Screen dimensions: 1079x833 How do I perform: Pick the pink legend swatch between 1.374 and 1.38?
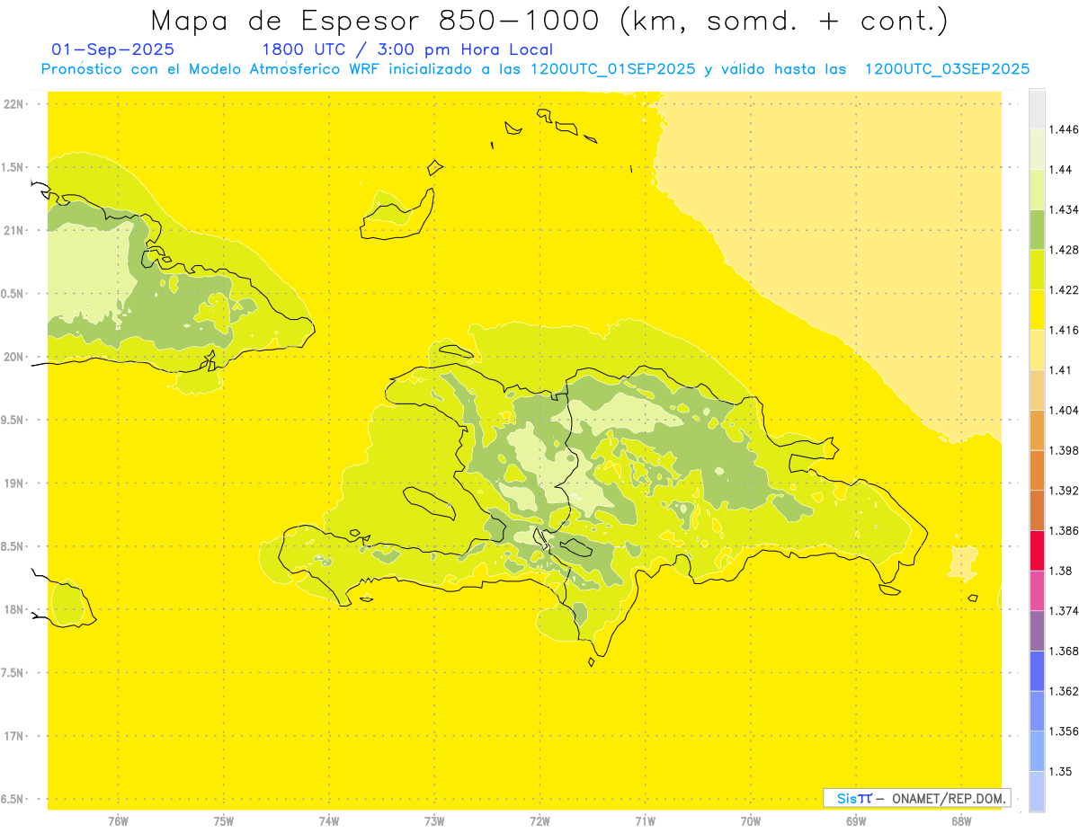tap(1037, 590)
